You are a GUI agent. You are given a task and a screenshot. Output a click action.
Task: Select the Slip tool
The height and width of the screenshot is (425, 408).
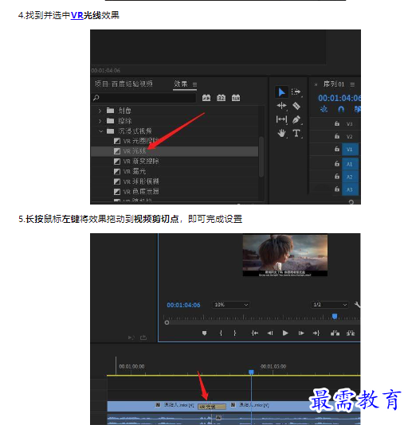coord(281,119)
